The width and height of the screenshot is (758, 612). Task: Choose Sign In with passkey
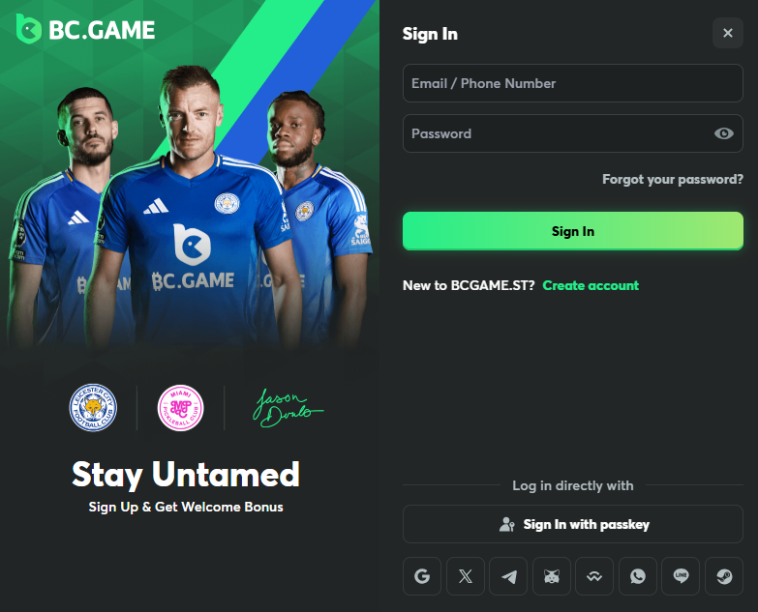[573, 524]
